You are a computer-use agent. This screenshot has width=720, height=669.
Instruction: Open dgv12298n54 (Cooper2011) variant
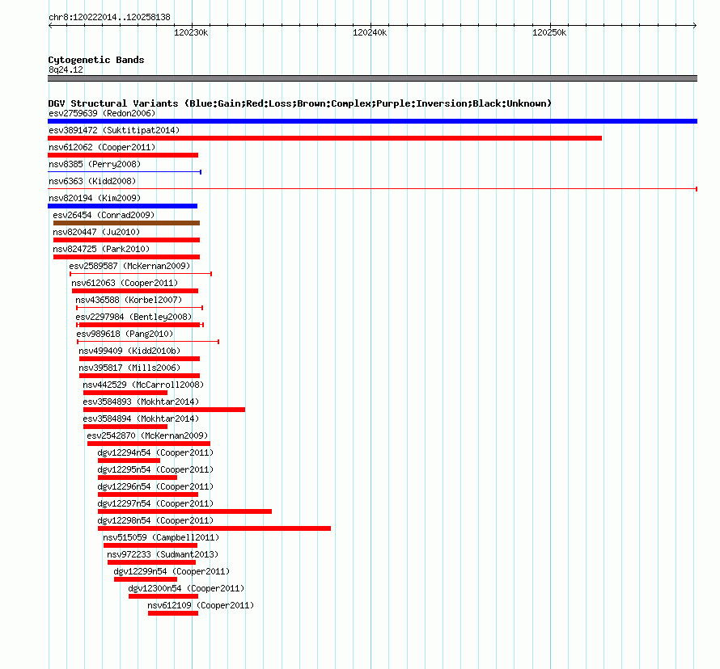(x=155, y=520)
